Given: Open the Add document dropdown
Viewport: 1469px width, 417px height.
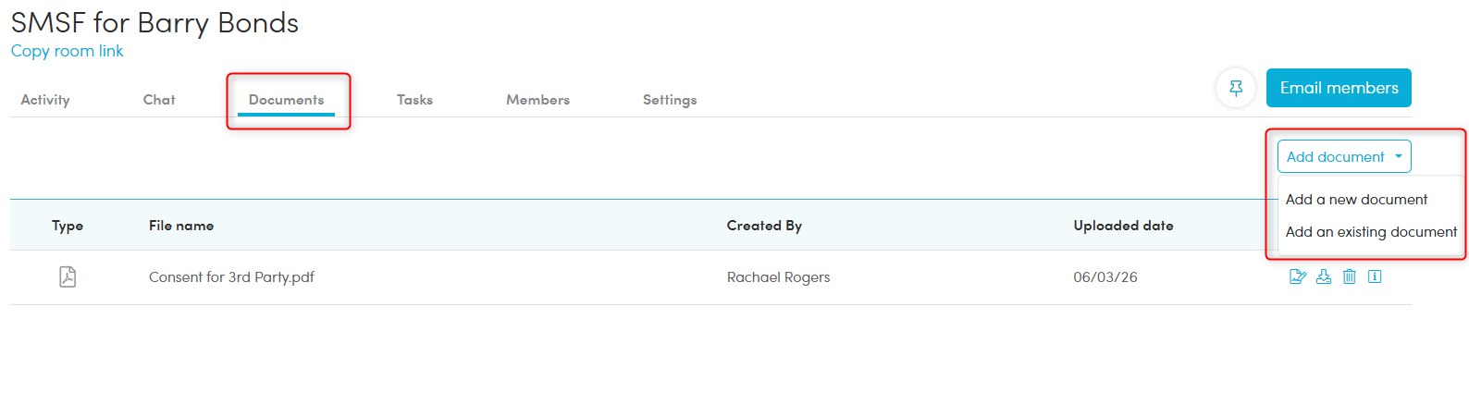Looking at the screenshot, I should (x=1343, y=157).
